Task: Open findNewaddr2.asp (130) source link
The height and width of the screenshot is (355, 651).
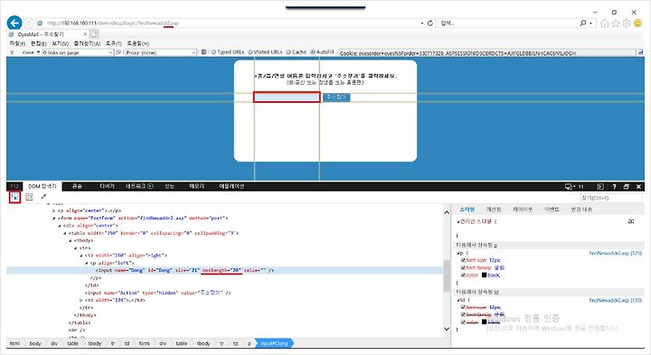Action: tap(616, 300)
